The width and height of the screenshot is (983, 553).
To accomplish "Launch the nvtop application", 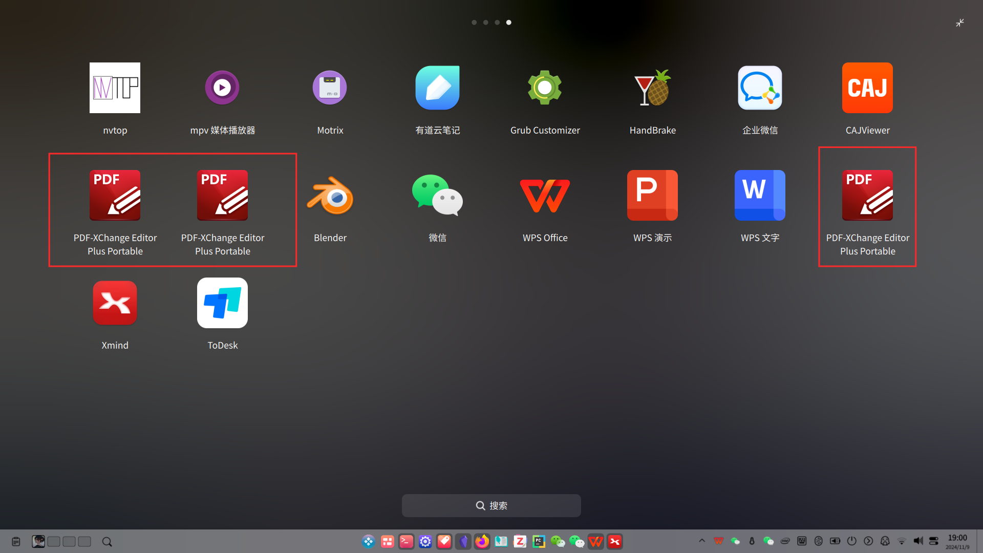I will coord(115,88).
